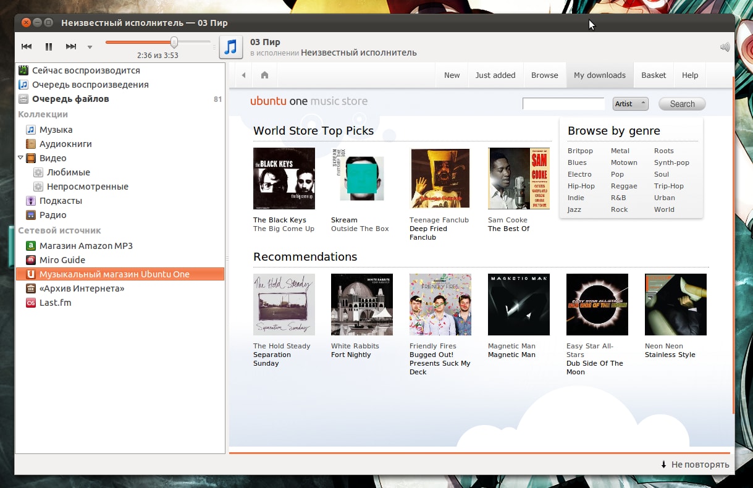Click the Magnetic Man album title link
The height and width of the screenshot is (488, 753).
(511, 355)
